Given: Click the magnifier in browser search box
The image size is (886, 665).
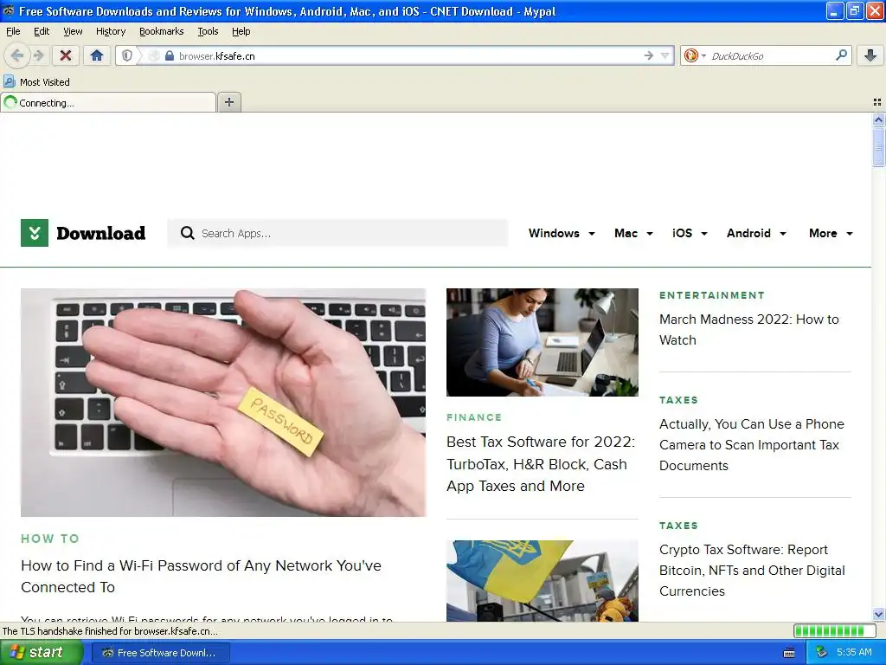Looking at the screenshot, I should 841,55.
